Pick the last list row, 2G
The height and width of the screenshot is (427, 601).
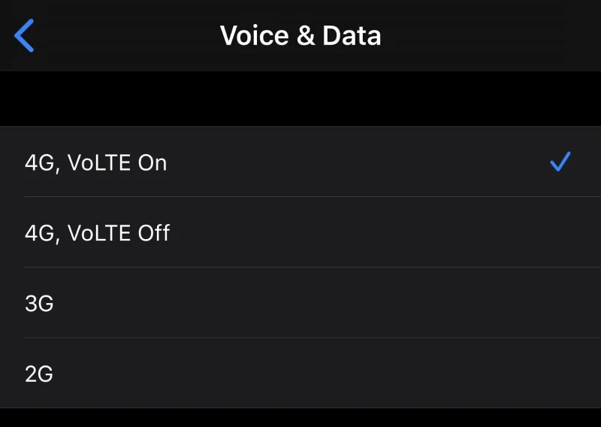pos(300,374)
